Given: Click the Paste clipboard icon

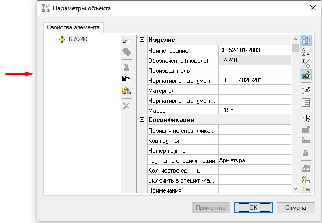Looking at the screenshot, I should (126, 91).
